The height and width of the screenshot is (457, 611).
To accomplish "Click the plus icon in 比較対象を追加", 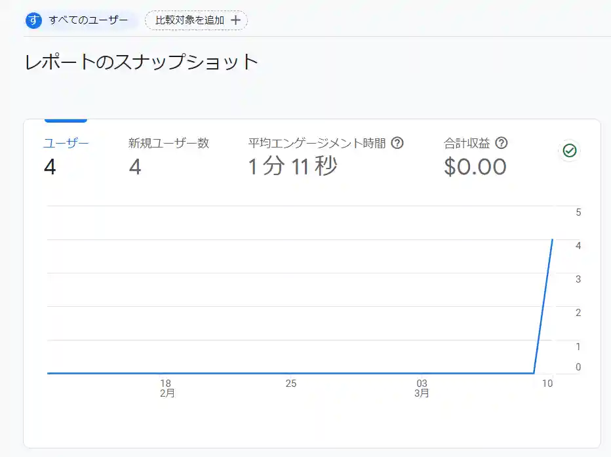I will 236,20.
